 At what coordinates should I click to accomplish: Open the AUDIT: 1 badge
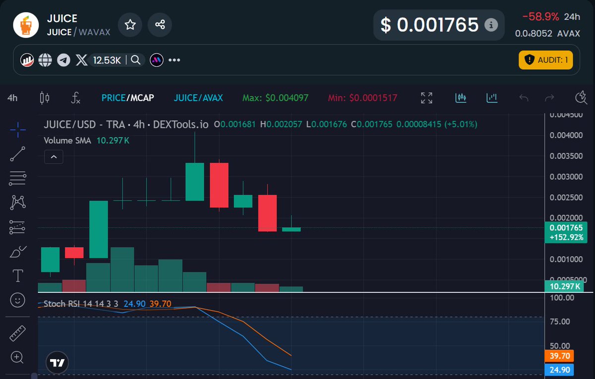(x=546, y=60)
